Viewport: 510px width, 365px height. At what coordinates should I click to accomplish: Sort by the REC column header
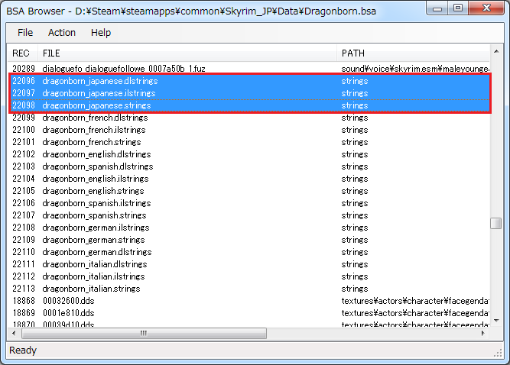pos(22,53)
